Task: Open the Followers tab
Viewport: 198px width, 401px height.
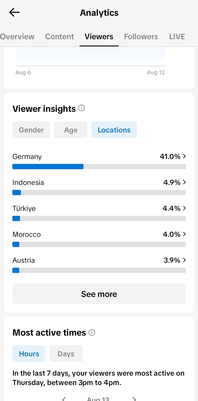Action: 141,36
